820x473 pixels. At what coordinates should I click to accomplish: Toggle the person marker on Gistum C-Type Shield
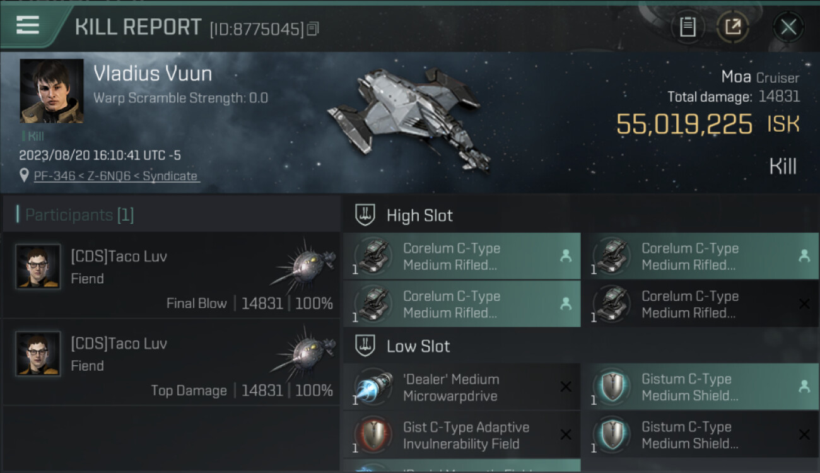[804, 387]
